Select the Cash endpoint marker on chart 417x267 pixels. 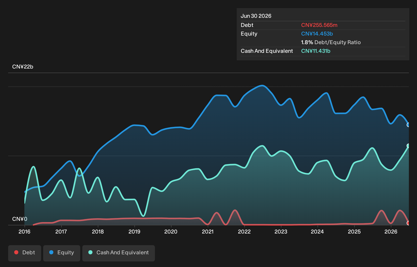(x=408, y=146)
